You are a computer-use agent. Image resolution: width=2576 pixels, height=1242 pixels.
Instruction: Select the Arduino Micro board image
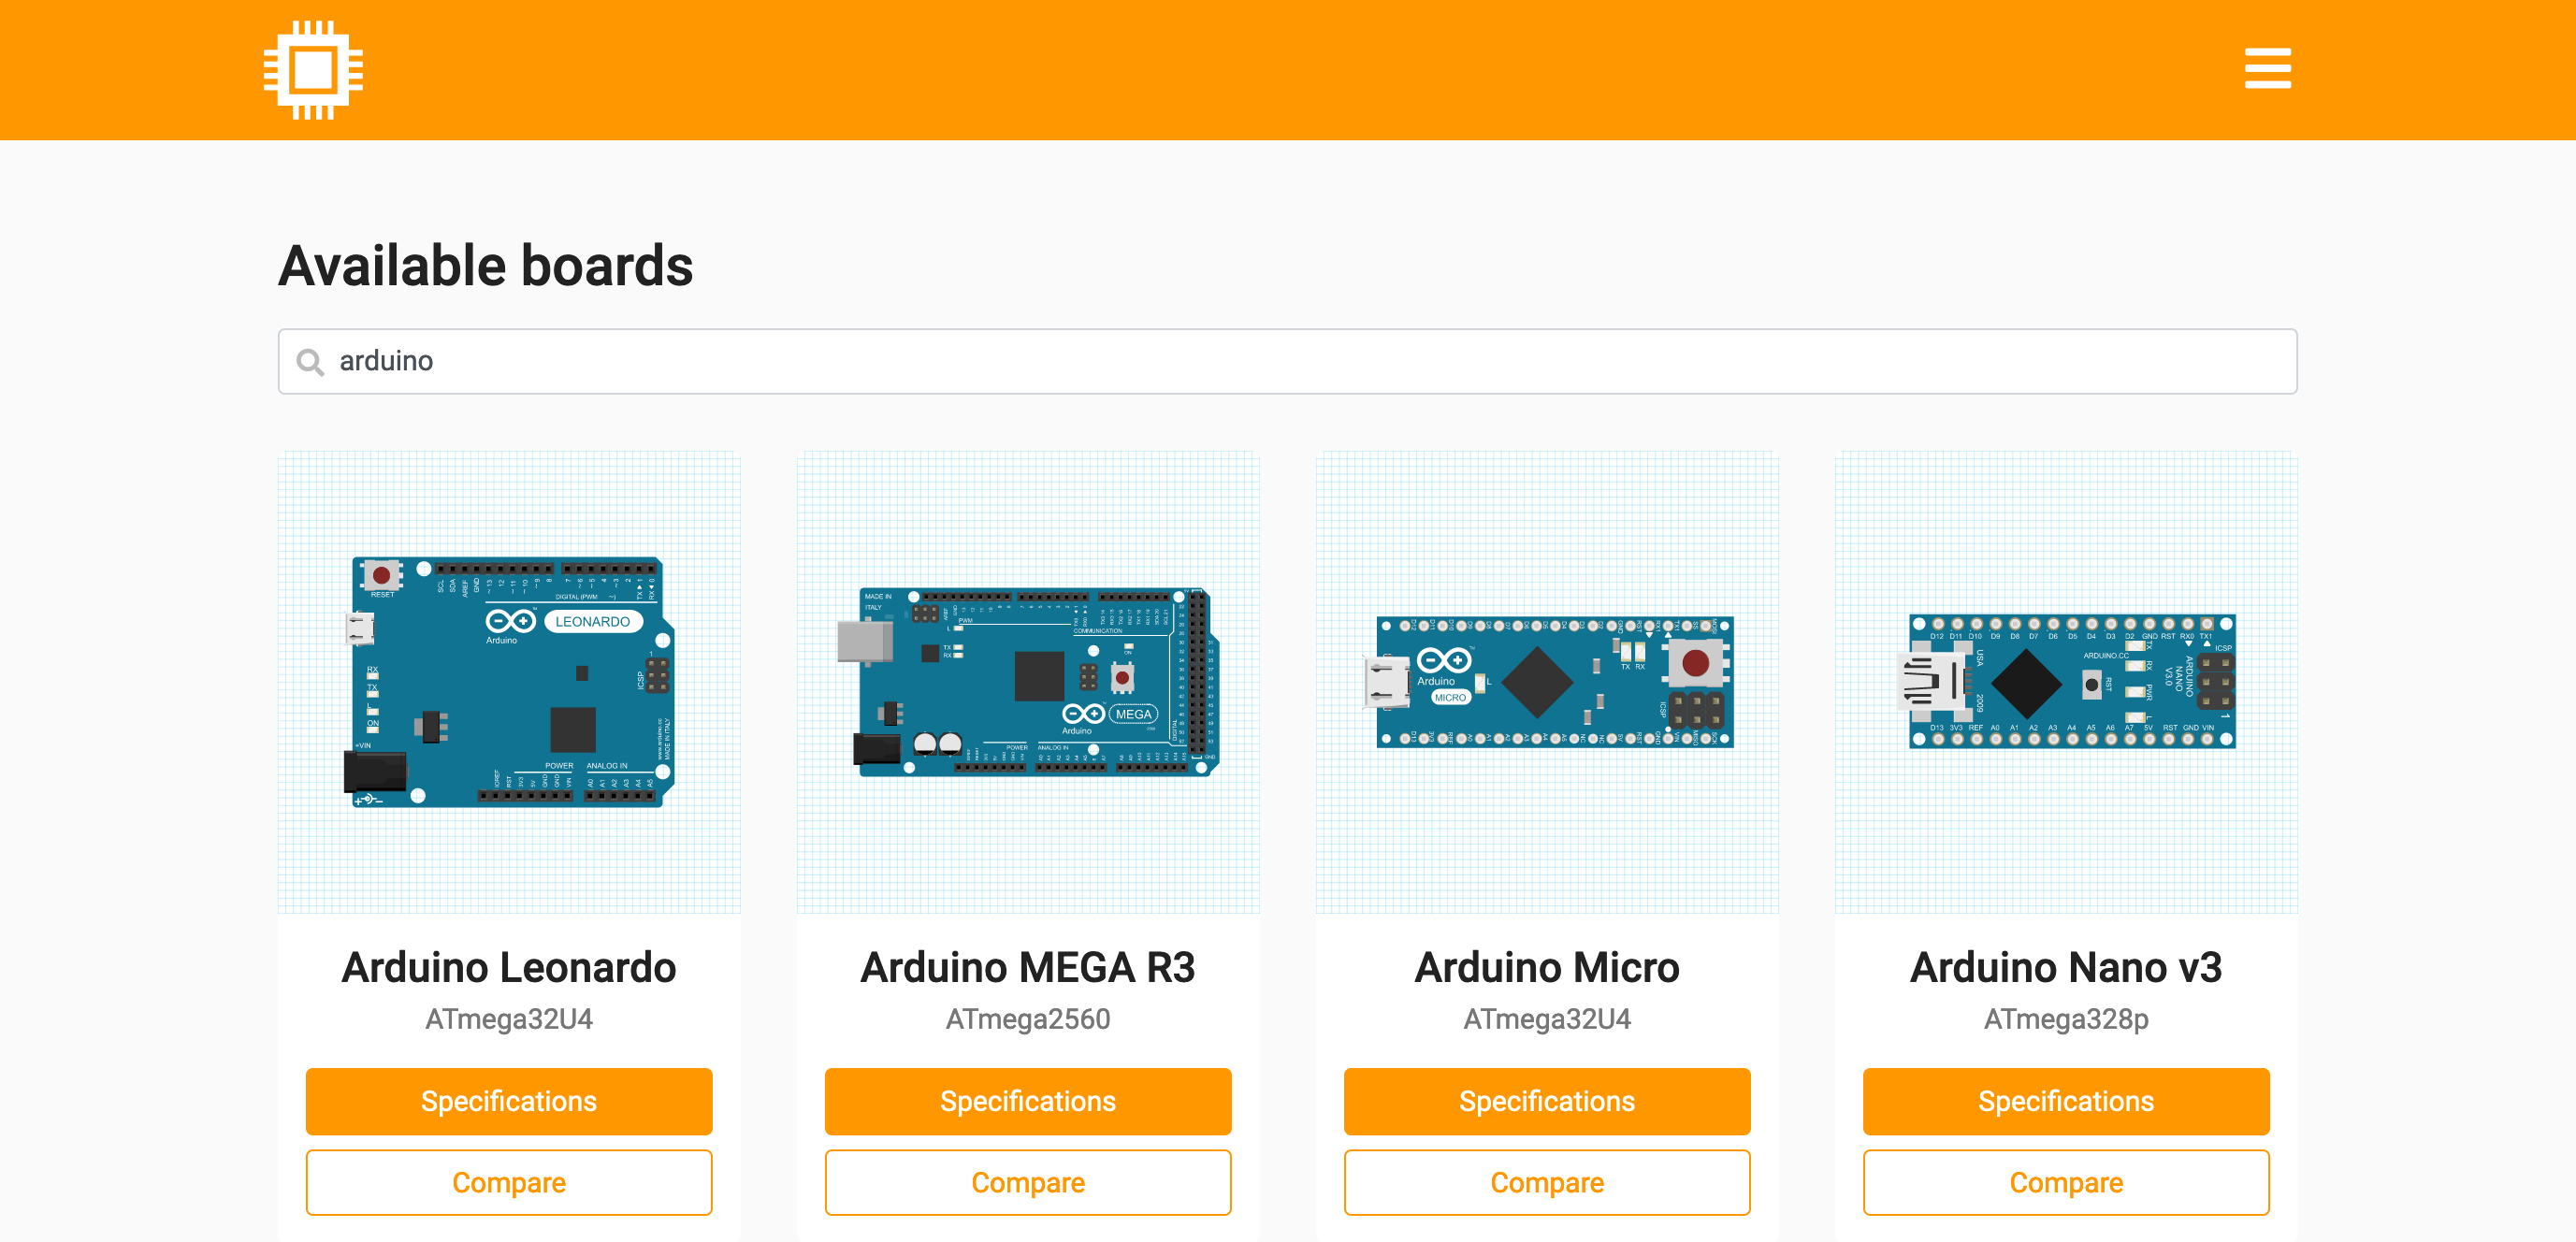pos(1547,682)
